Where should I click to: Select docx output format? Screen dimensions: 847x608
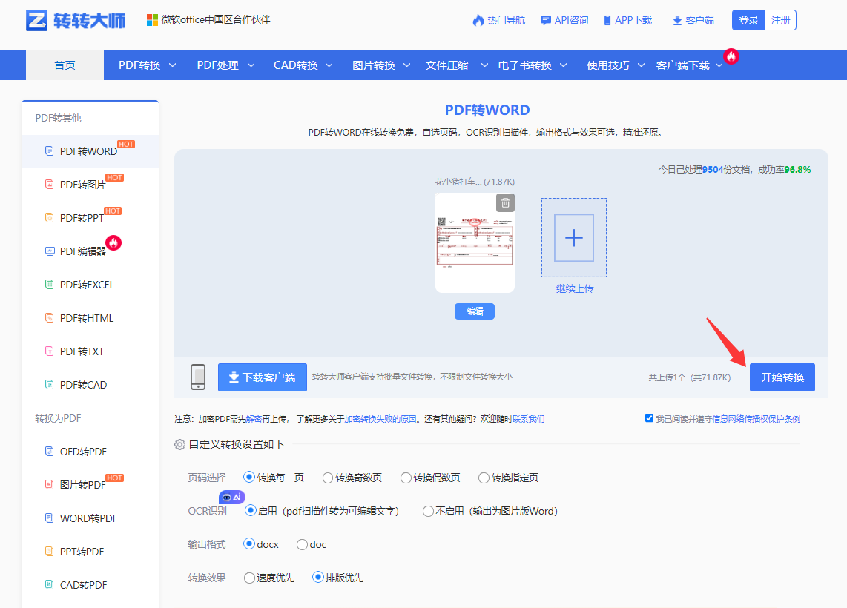click(249, 544)
